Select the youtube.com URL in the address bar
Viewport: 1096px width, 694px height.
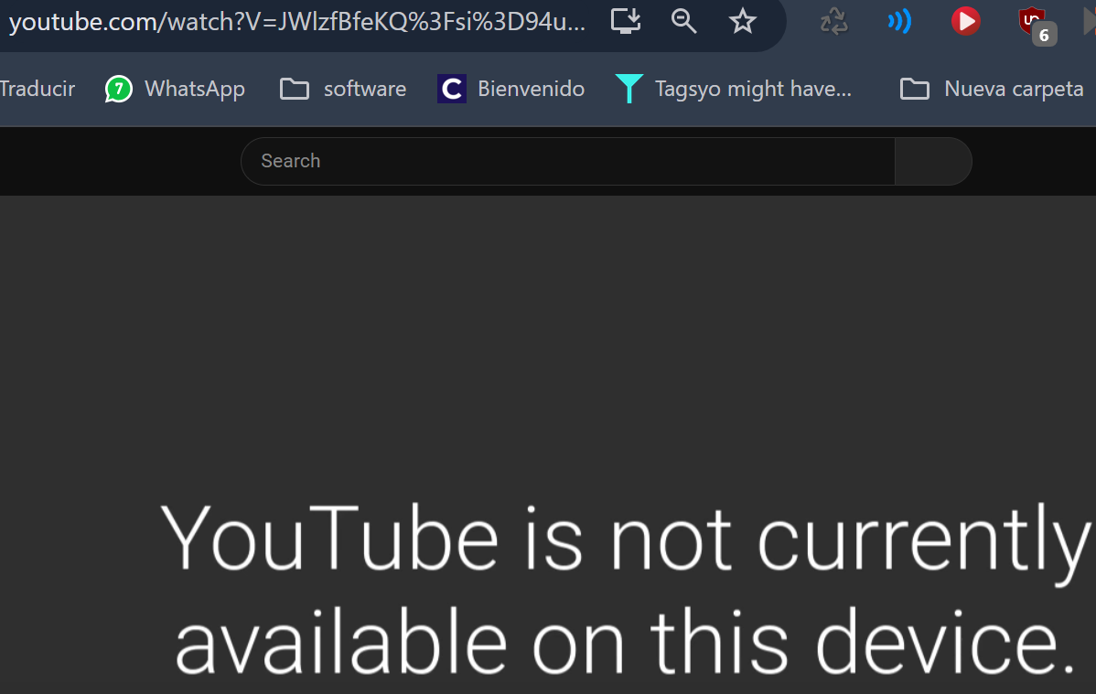pyautogui.click(x=297, y=22)
